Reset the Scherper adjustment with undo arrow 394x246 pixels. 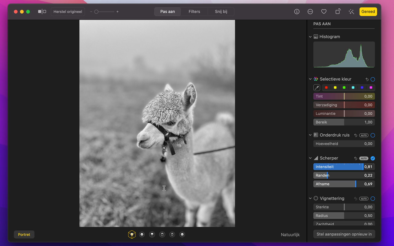[x=356, y=158]
